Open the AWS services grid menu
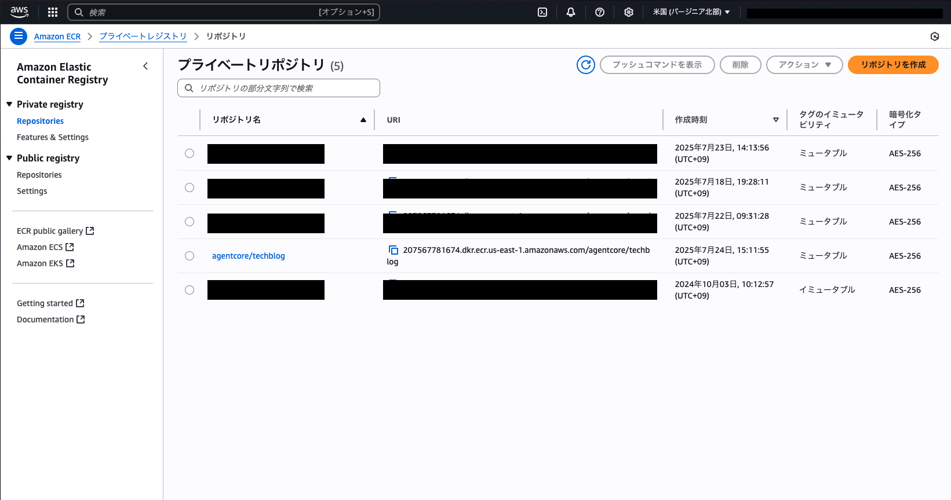This screenshot has height=500, width=951. point(53,12)
